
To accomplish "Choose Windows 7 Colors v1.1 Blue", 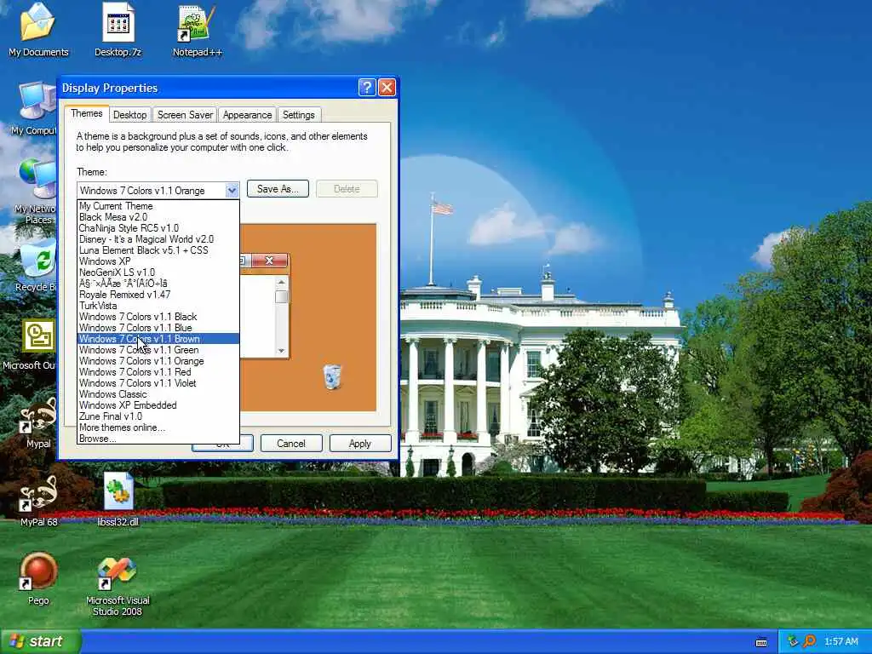I will [158, 328].
